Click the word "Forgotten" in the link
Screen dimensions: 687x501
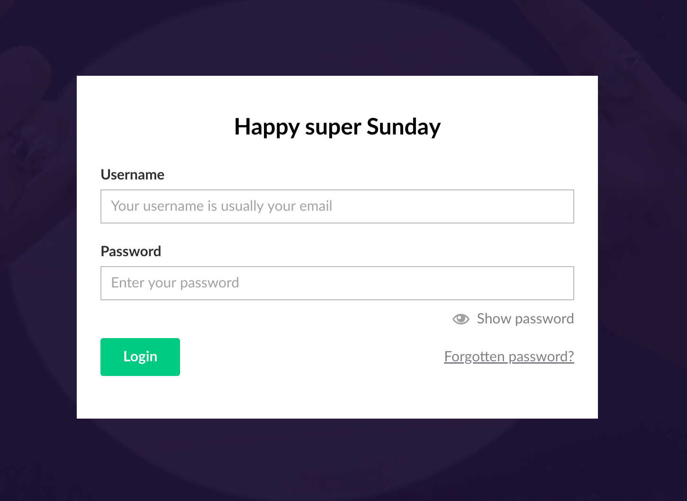474,357
